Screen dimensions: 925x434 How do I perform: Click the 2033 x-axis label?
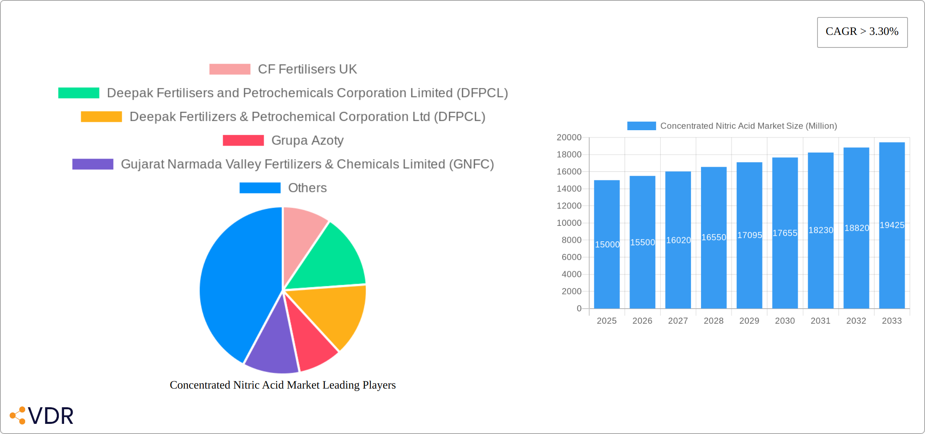pyautogui.click(x=892, y=321)
